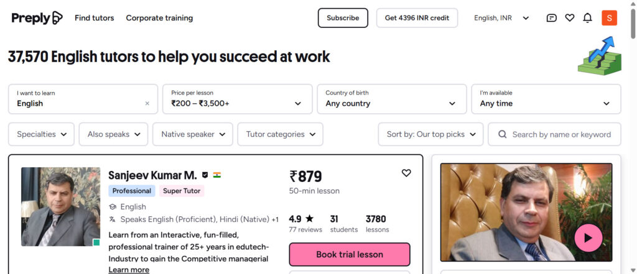Open the notifications bell
This screenshot has width=637, height=274.
pos(587,18)
